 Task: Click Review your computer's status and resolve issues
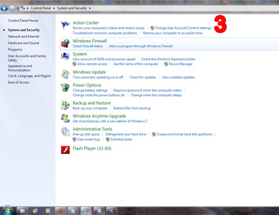(x=108, y=28)
